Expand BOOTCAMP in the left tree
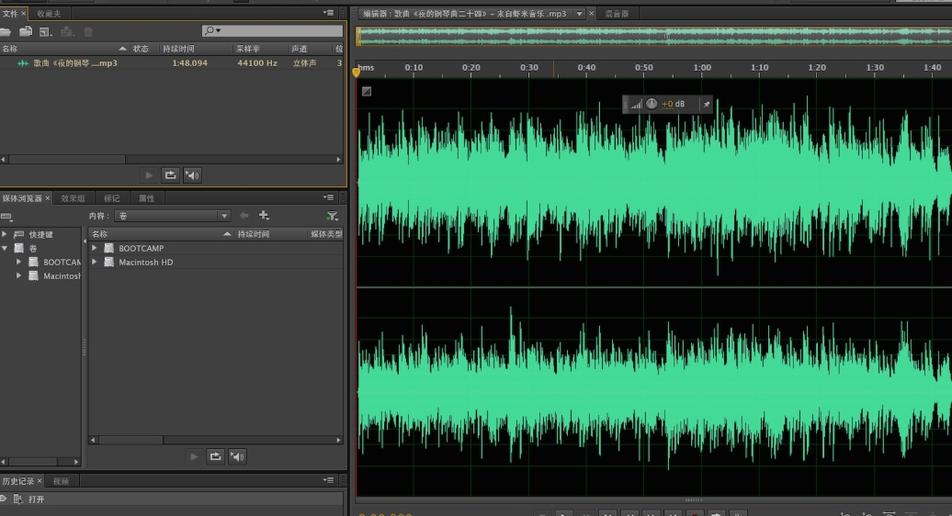Viewport: 952px width, 516px height. (x=18, y=262)
